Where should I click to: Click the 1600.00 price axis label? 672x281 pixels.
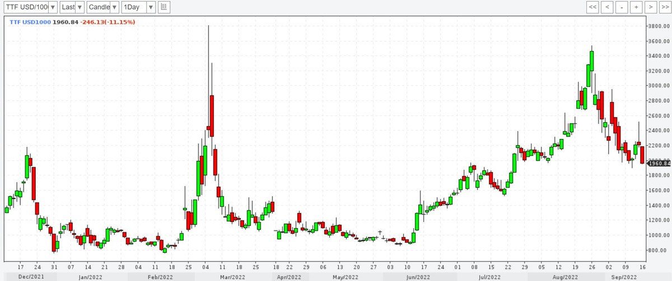click(659, 190)
